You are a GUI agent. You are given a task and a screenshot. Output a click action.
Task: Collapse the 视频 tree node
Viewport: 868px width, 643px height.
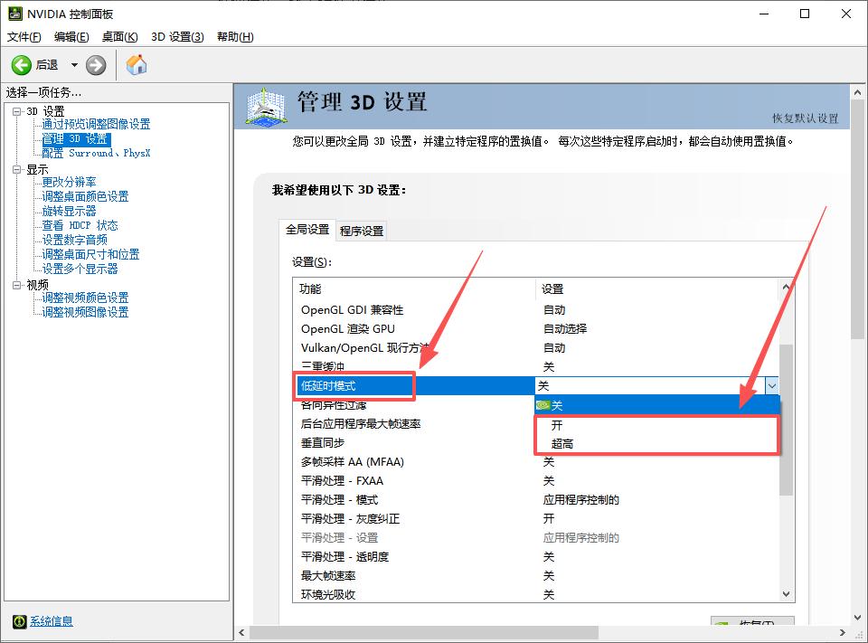coord(16,285)
